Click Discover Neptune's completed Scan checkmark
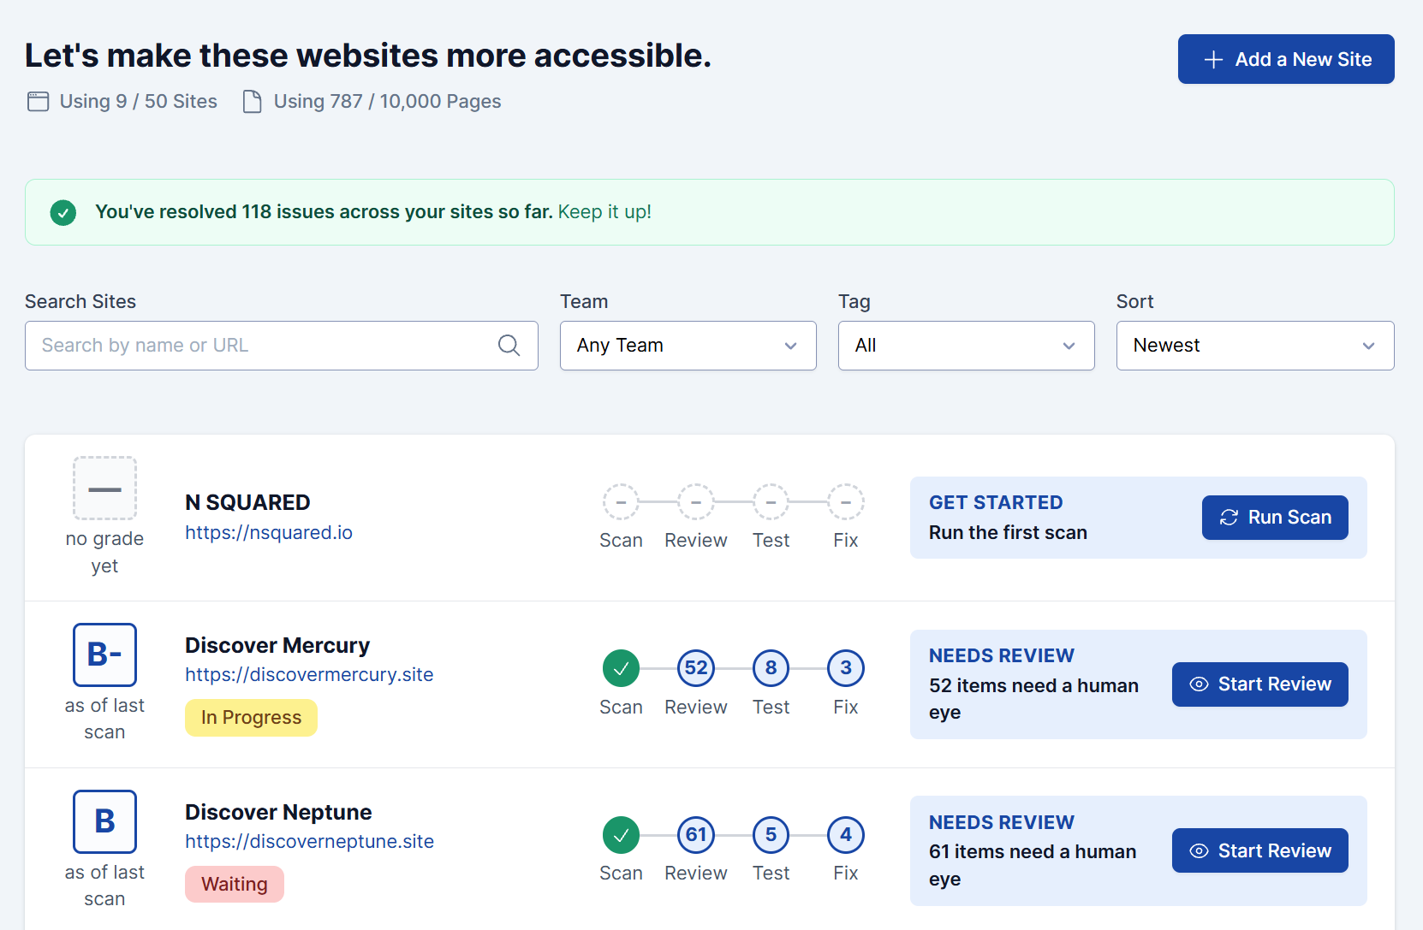The width and height of the screenshot is (1423, 930). point(621,835)
